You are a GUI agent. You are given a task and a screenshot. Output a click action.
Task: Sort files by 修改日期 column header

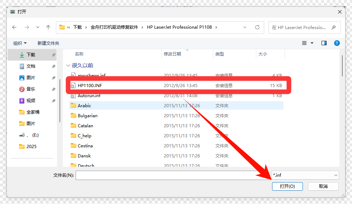pyautogui.click(x=172, y=54)
